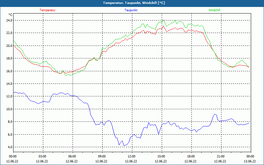Click the 09:00 time axis label
The width and height of the screenshot is (264, 165).
coord(102,156)
